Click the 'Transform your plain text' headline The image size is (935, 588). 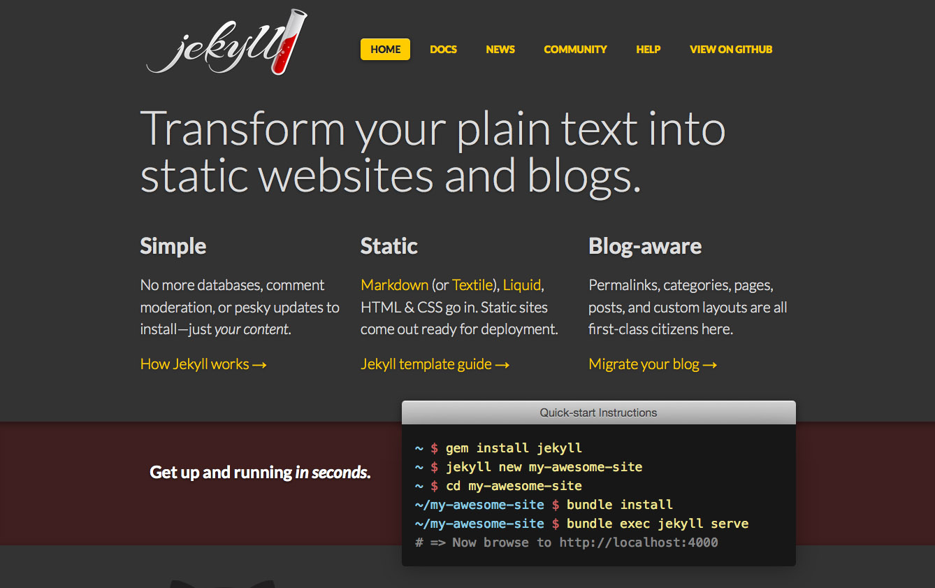click(433, 151)
